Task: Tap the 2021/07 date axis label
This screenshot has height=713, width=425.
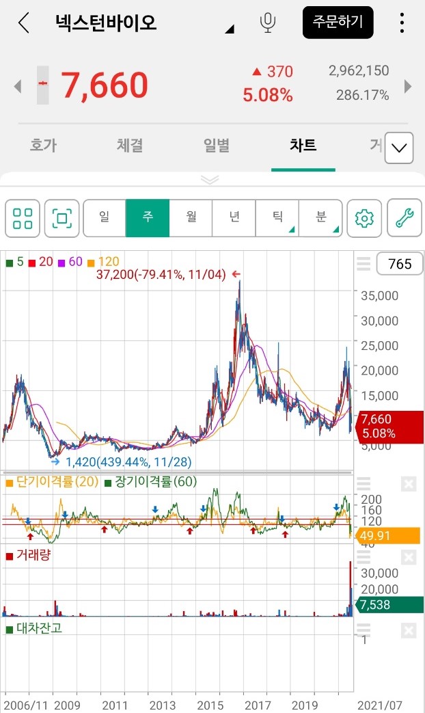Action: (x=379, y=705)
